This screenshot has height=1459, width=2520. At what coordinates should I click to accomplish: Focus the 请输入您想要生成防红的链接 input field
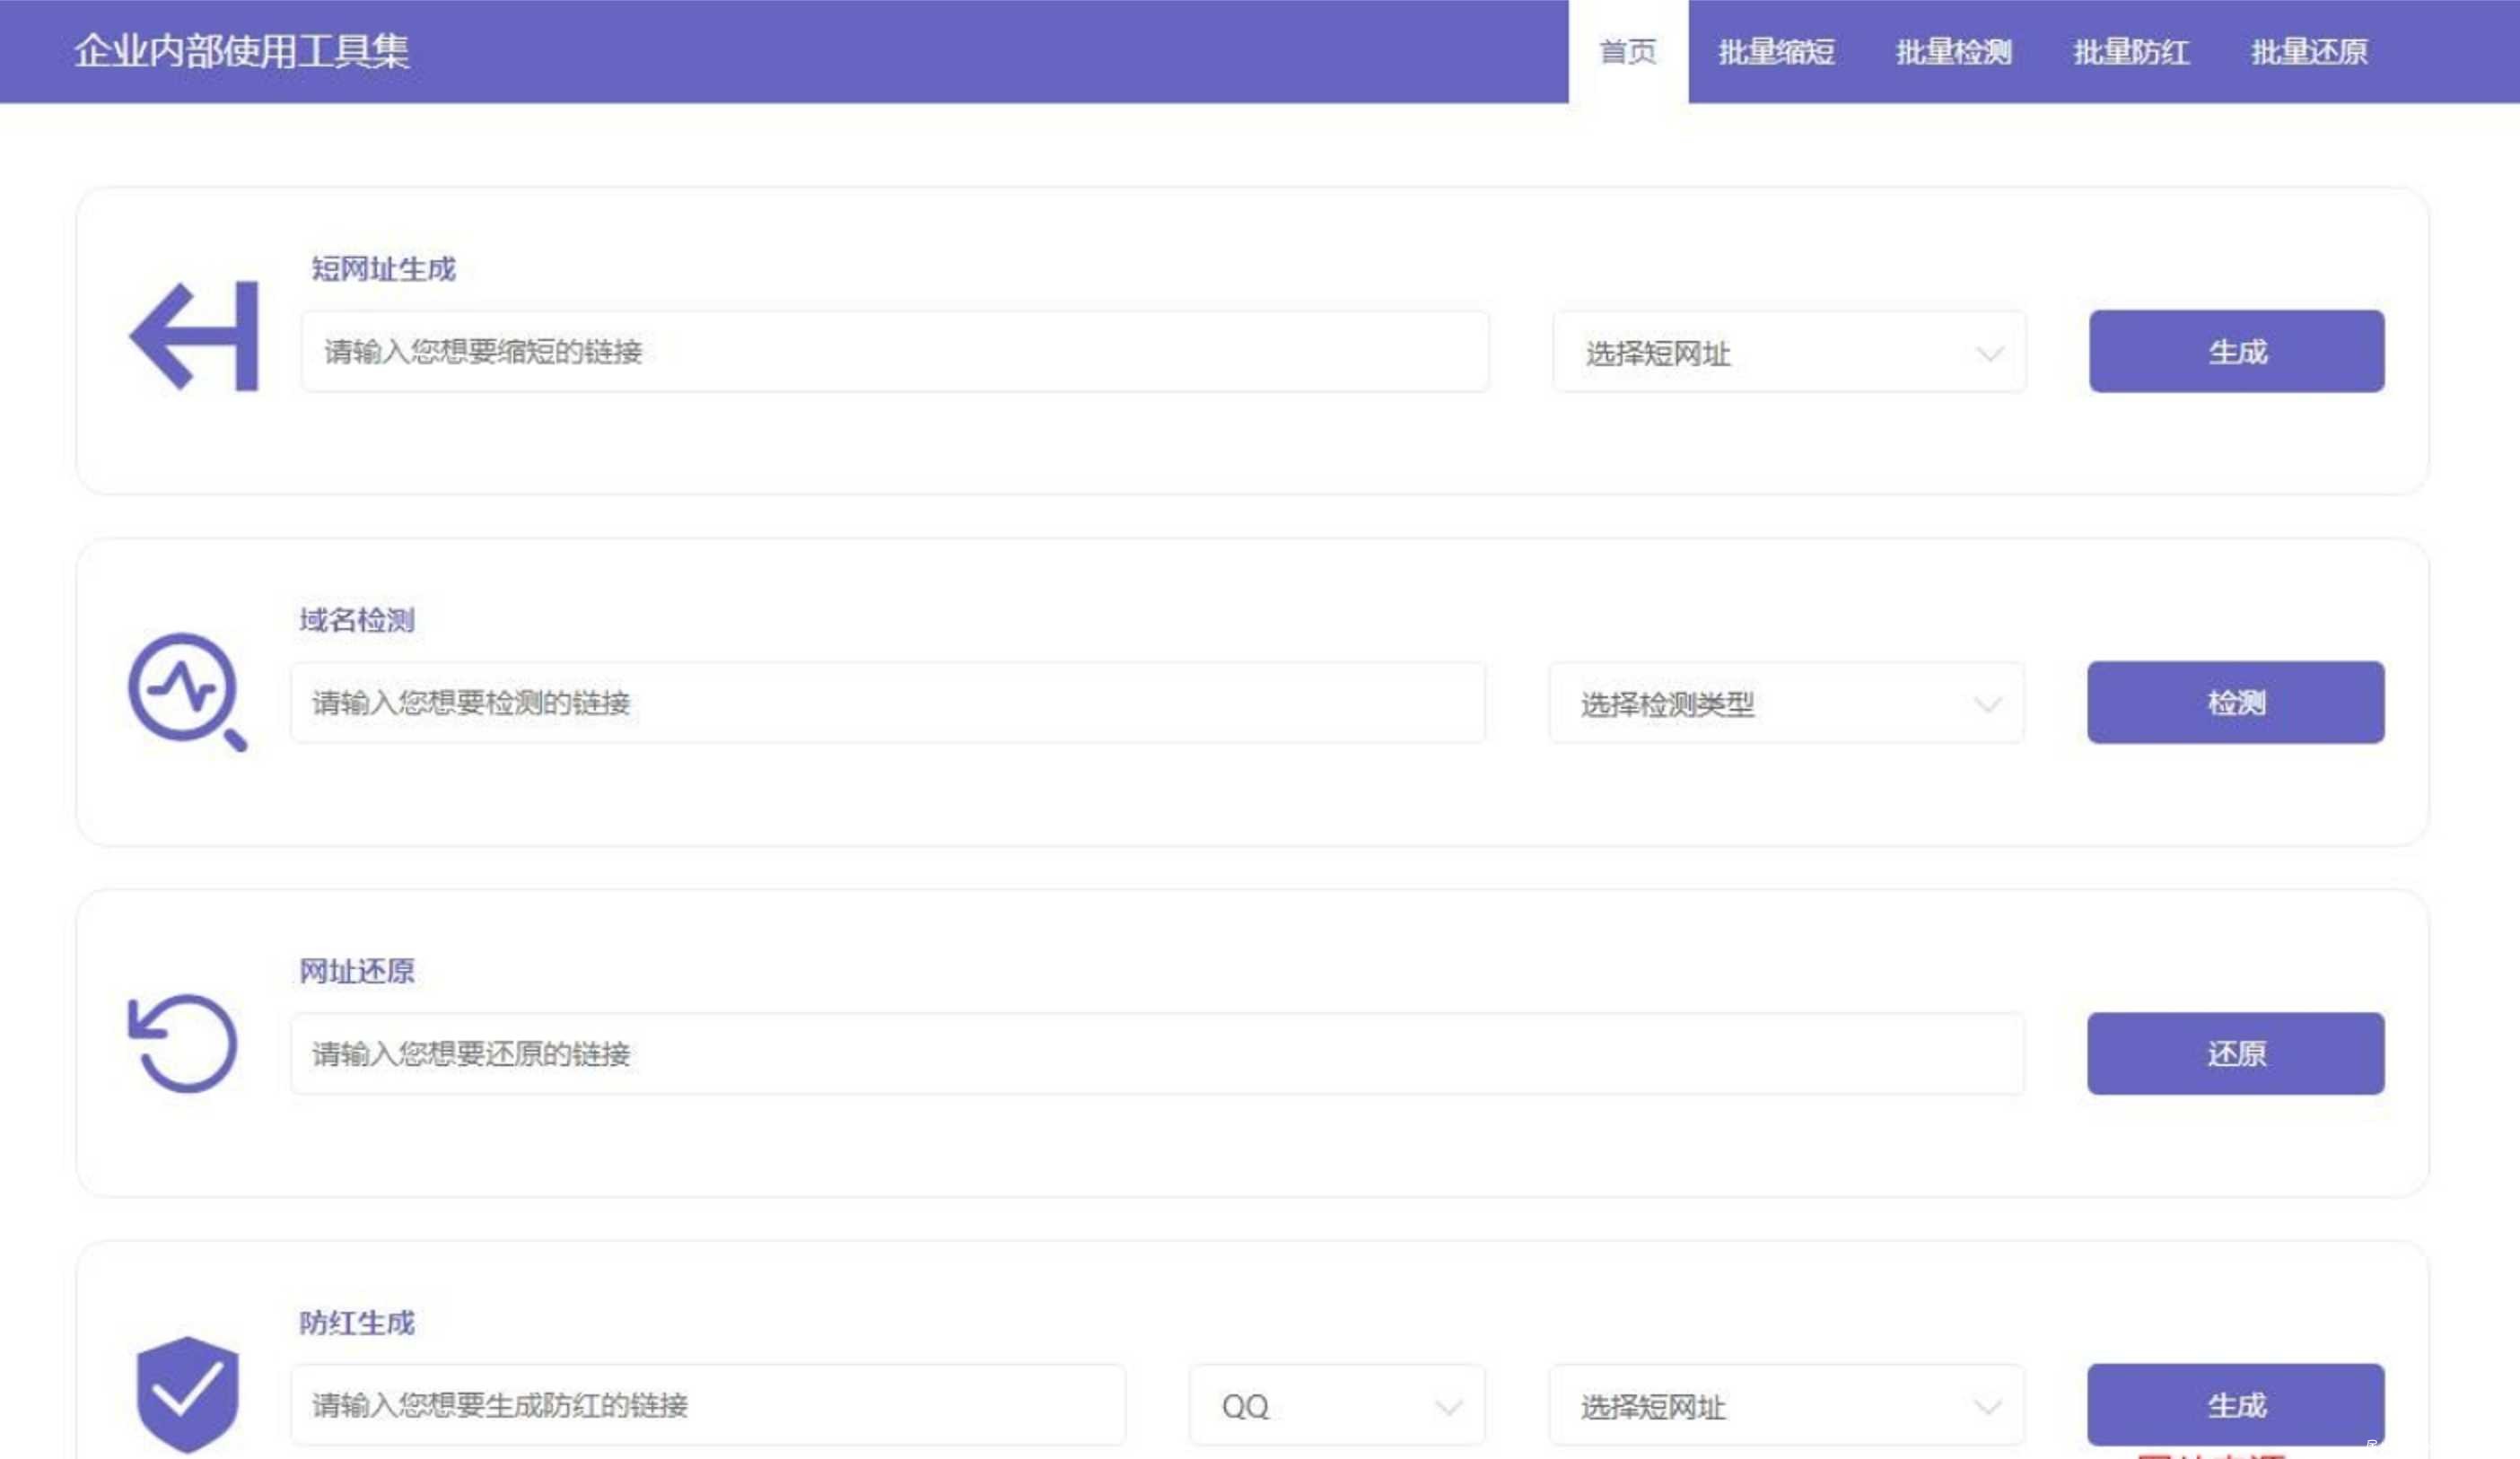pyautogui.click(x=708, y=1405)
